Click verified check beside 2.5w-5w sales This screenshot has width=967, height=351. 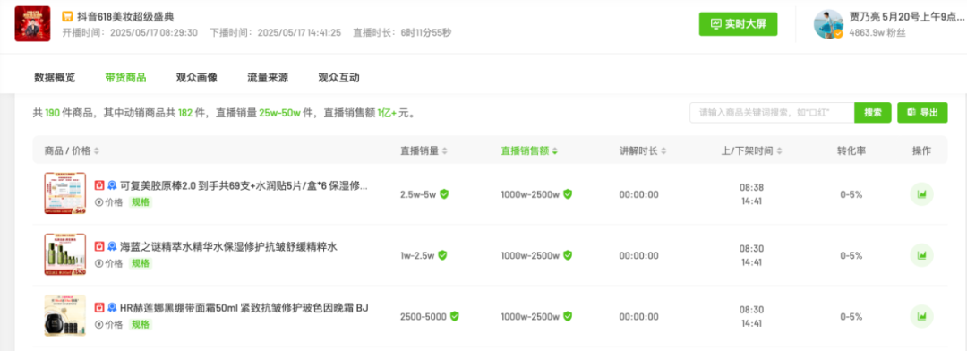444,193
